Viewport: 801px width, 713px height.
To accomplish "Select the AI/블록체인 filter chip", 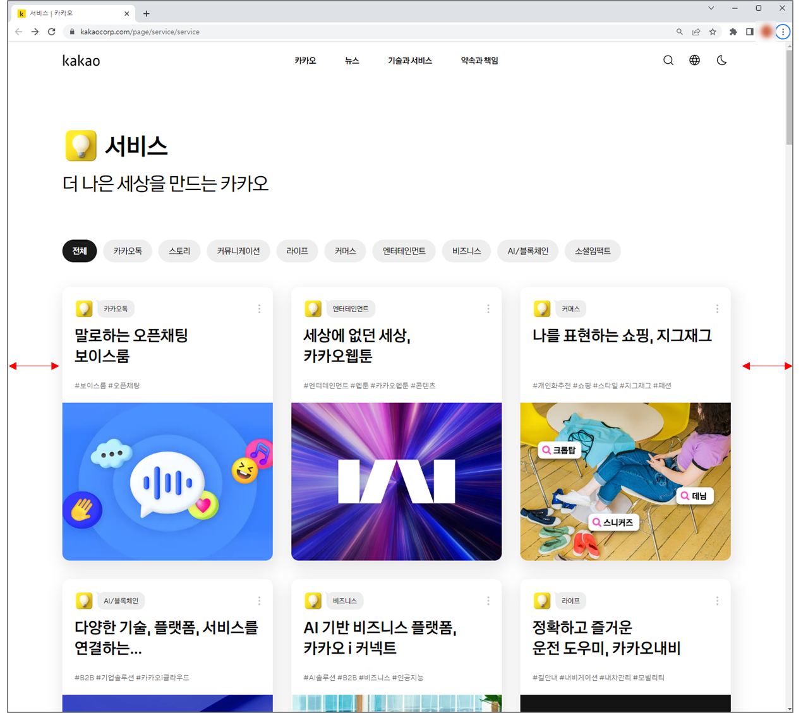I will (x=528, y=251).
